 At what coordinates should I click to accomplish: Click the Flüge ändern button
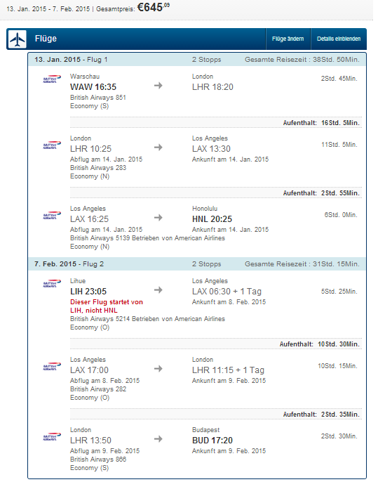(x=288, y=39)
